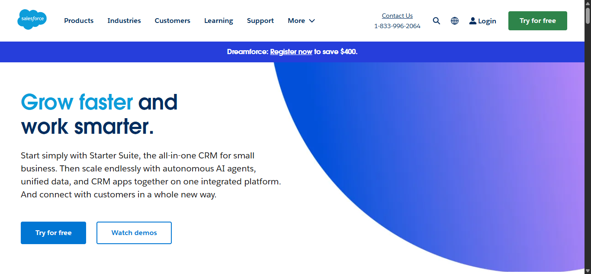
Task: Open search with the magnifying glass icon
Action: (x=437, y=21)
